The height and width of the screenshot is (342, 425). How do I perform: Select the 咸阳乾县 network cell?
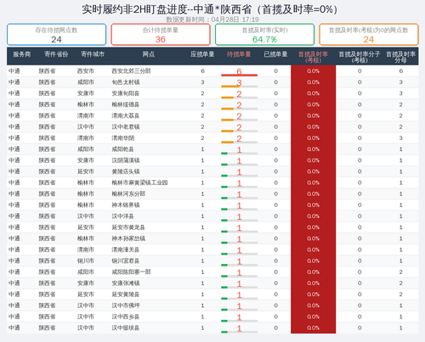(x=123, y=149)
